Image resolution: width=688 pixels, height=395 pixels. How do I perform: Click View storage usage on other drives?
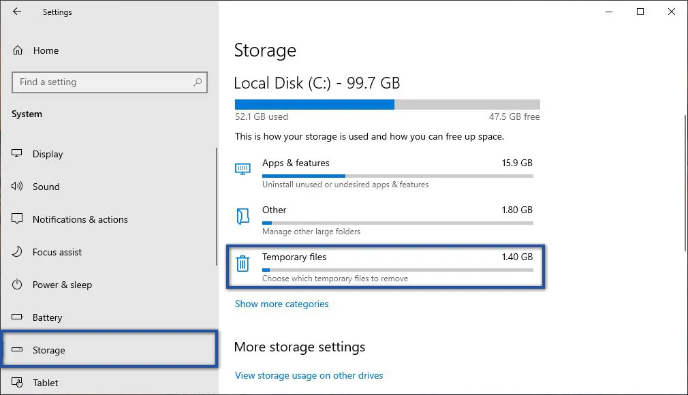(x=309, y=375)
